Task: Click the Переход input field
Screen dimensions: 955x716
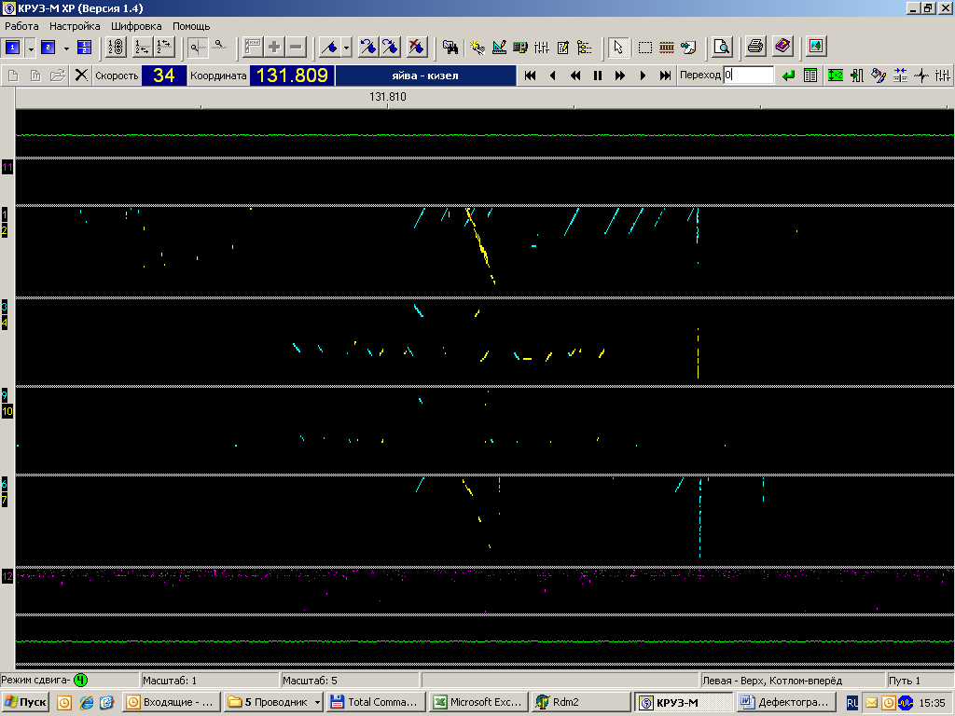Action: coord(748,76)
